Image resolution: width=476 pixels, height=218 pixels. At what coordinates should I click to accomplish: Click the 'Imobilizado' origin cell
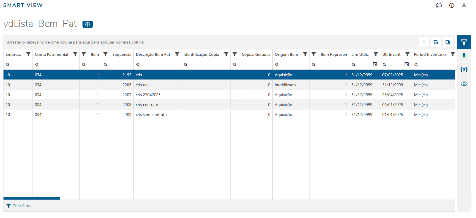(x=291, y=85)
